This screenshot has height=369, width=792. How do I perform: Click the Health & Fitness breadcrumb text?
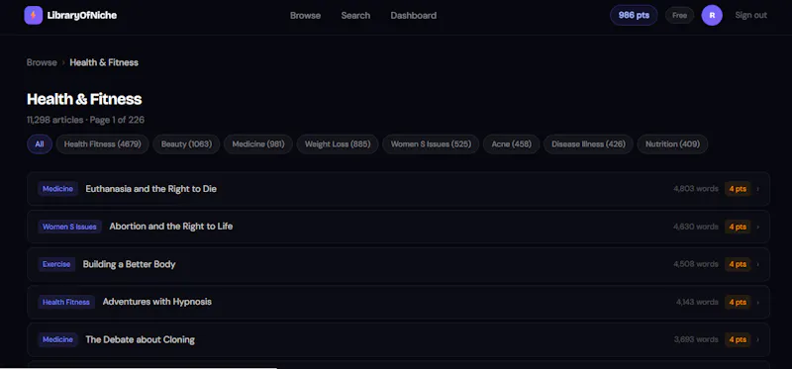(x=104, y=62)
